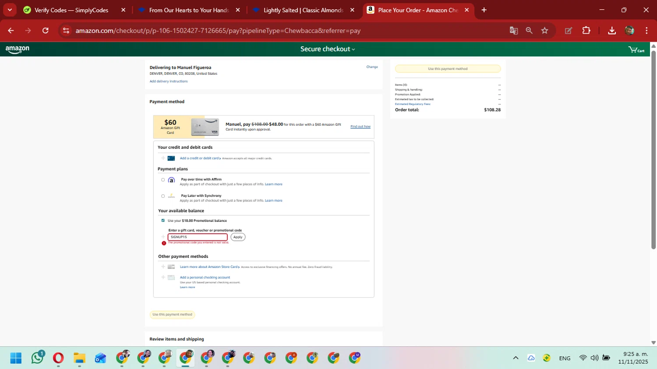
Task: Close the Verify Codes tab
Action: click(x=124, y=10)
